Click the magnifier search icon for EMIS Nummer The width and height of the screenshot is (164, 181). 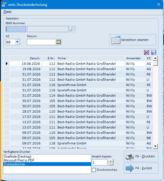73,29
